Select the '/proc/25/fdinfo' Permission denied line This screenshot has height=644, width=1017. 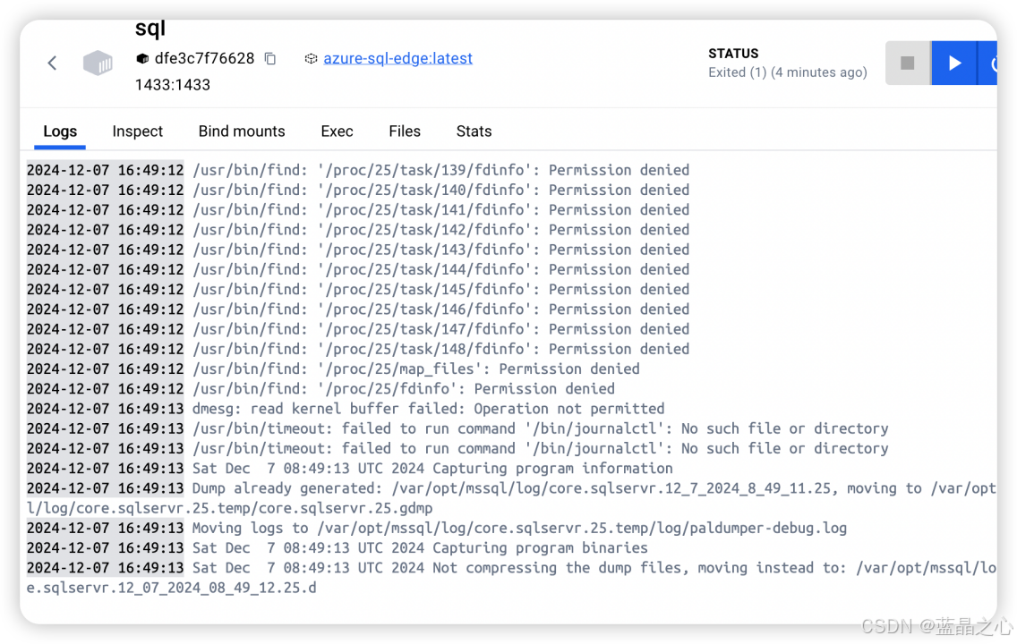pyautogui.click(x=321, y=389)
